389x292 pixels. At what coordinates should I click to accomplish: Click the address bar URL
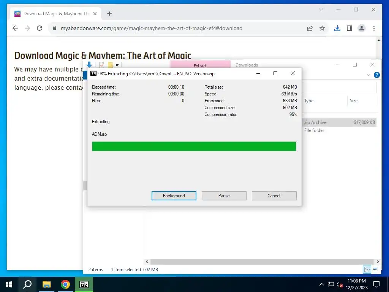(151, 28)
